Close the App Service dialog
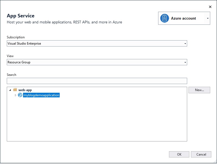This screenshot has height=164, width=217. point(210,7)
